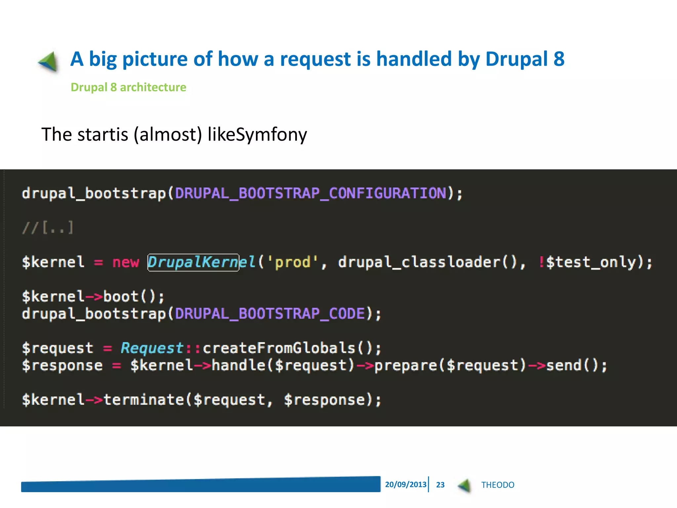Image resolution: width=677 pixels, height=508 pixels.
Task: Click the $kernel->terminate line
Action: pyautogui.click(x=202, y=400)
